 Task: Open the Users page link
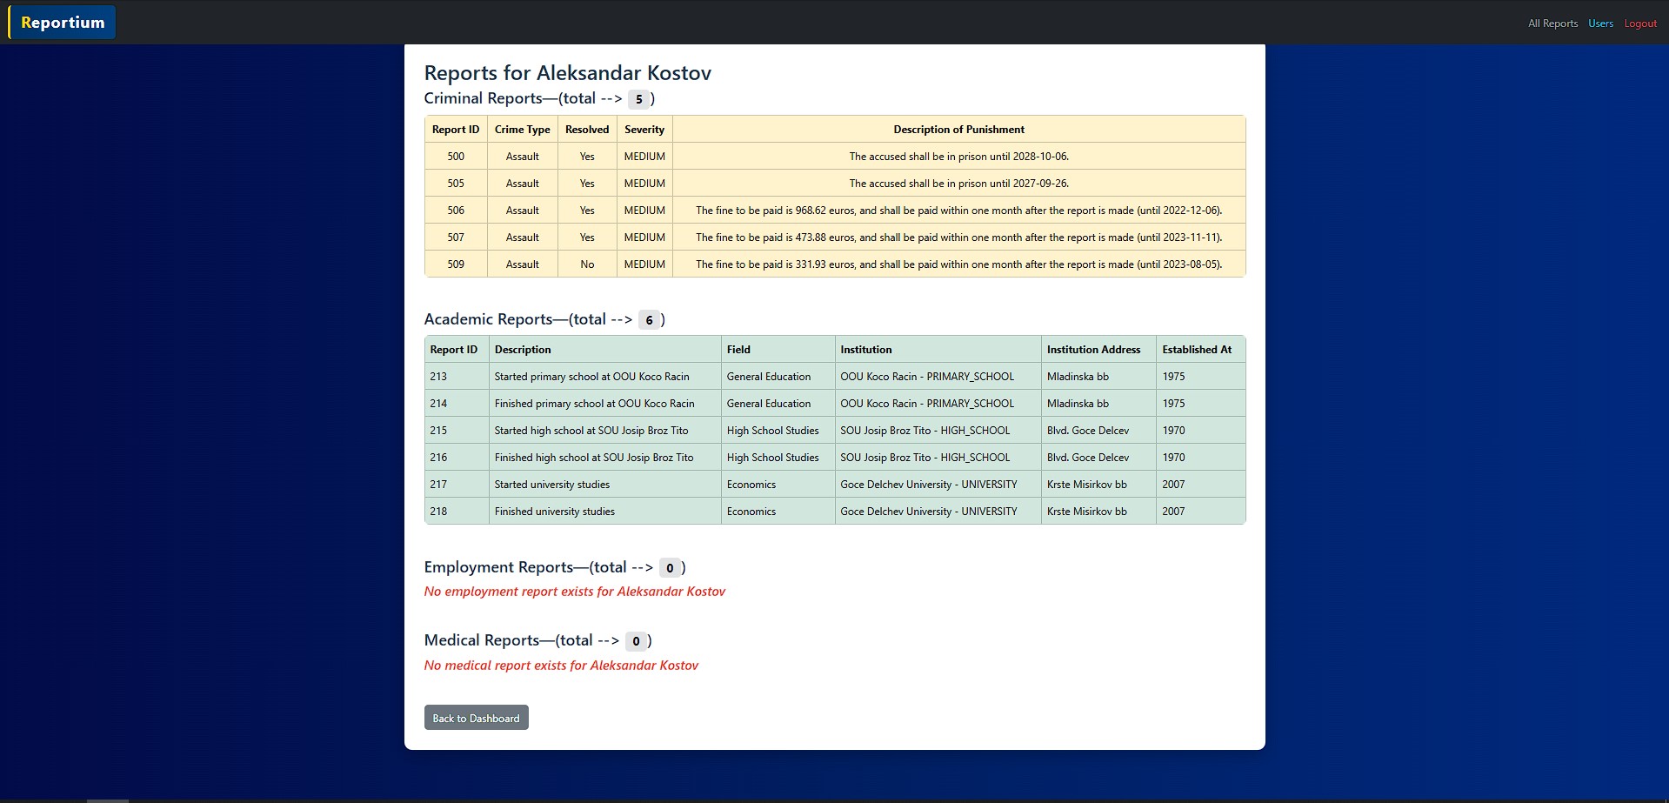1600,23
